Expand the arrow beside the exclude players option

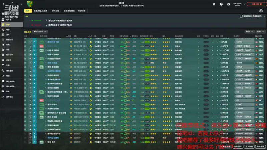(x=264, y=16)
